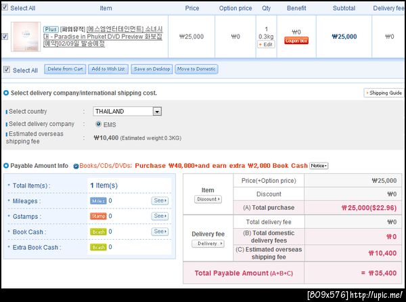Select EMS delivery company radio button
406x302 pixels.
point(98,125)
